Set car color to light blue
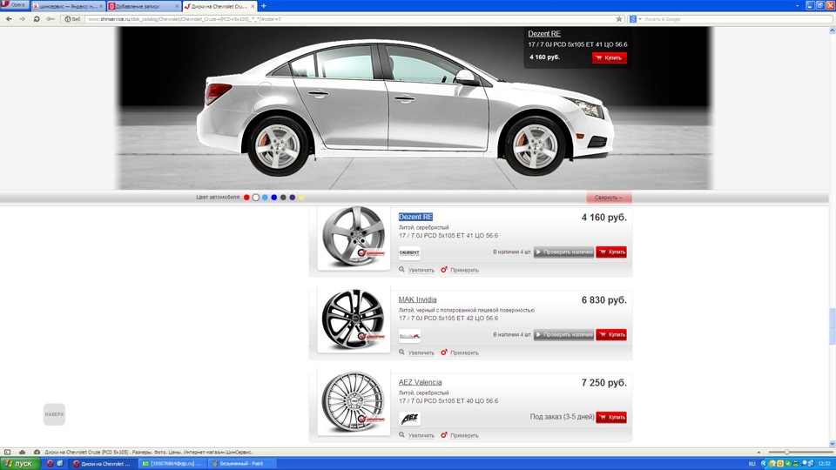 pos(265,198)
